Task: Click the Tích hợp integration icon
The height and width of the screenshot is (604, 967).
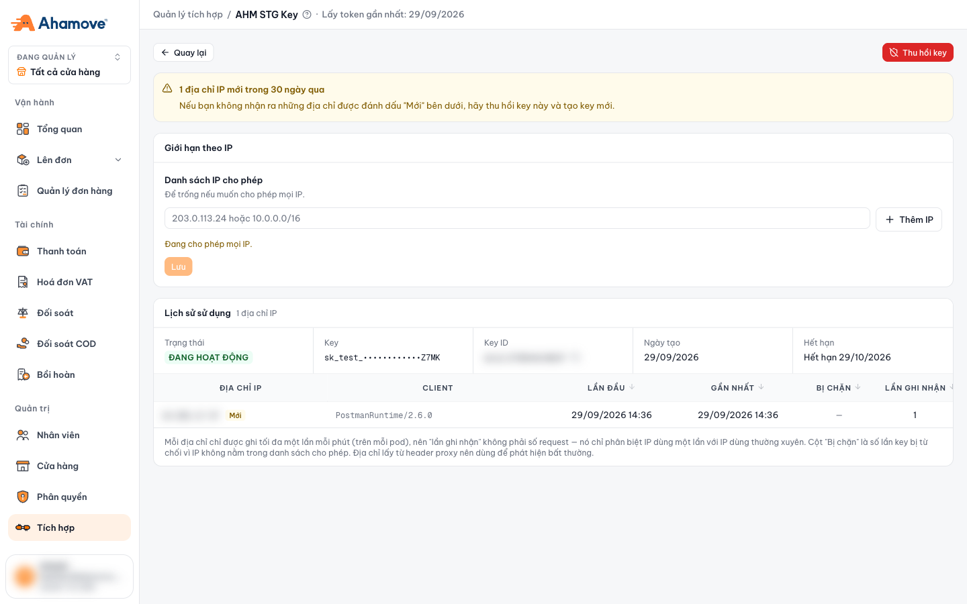Action: tap(23, 527)
